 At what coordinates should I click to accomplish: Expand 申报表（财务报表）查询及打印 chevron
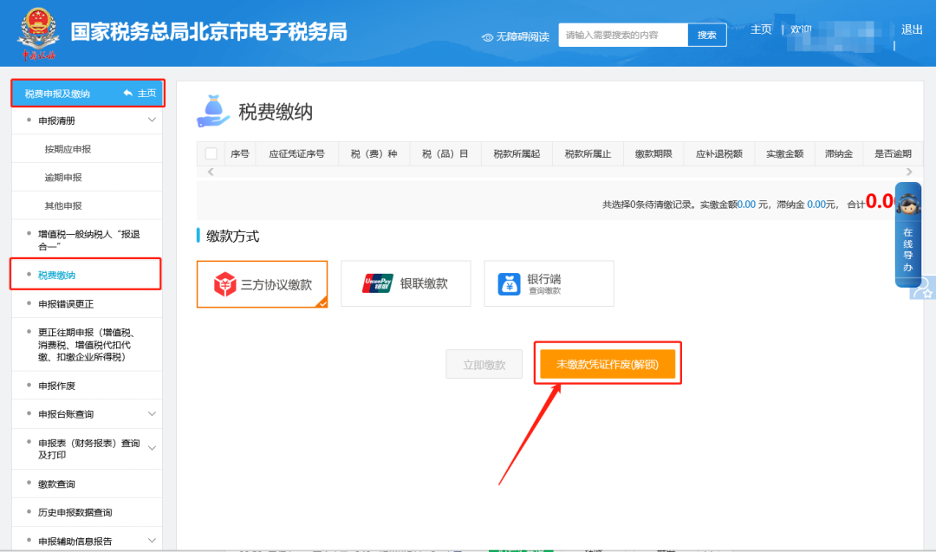152,448
